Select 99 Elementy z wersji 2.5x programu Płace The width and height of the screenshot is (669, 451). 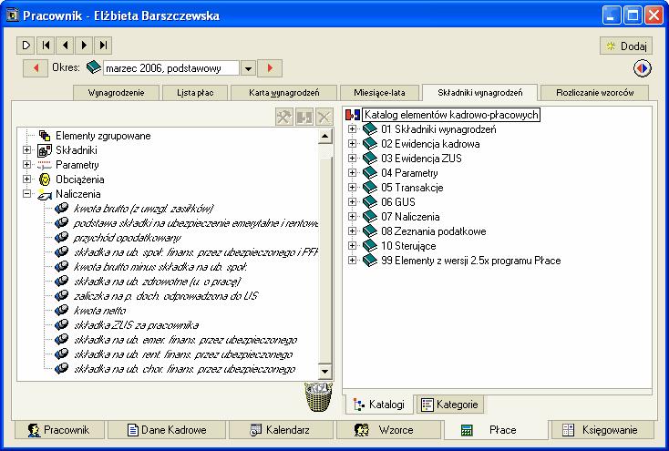click(470, 261)
